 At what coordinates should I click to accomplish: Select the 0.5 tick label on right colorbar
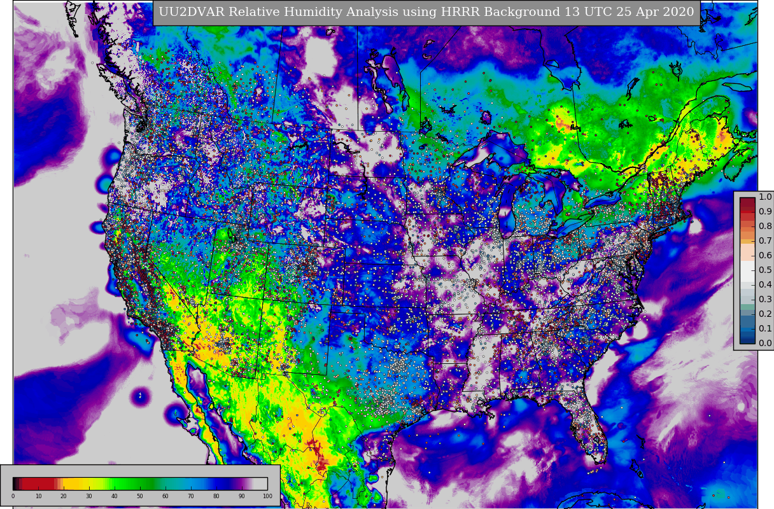click(765, 270)
